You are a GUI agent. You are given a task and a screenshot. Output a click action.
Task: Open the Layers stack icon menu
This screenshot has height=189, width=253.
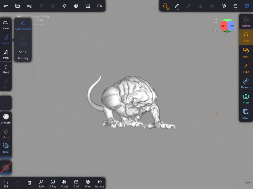212,6
